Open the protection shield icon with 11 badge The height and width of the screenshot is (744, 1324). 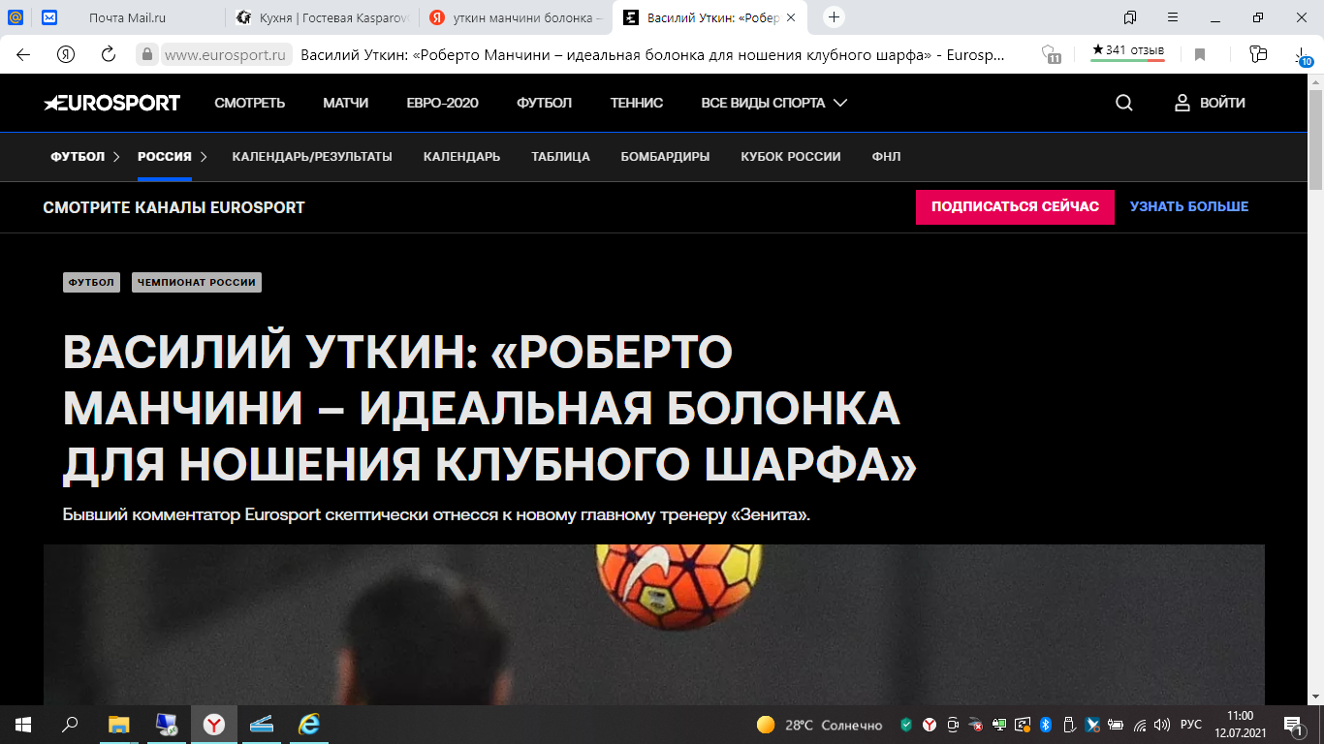(x=1050, y=54)
